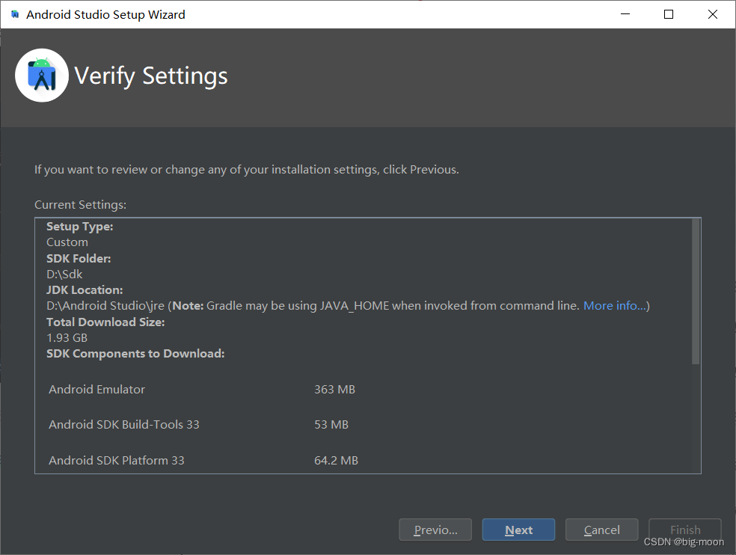736x555 pixels.
Task: Click the Total Download Size: label
Action: pyautogui.click(x=105, y=322)
